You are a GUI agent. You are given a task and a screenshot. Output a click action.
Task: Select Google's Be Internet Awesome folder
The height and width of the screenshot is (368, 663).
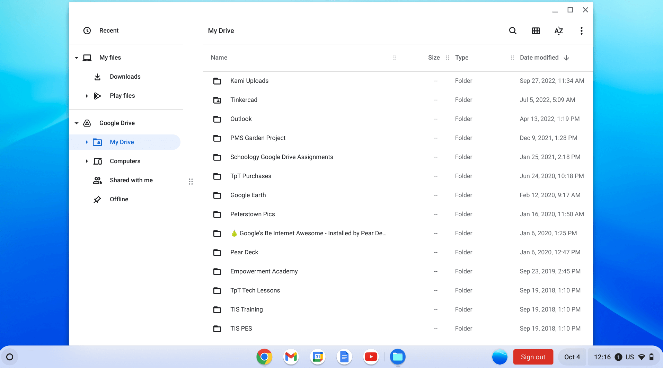(398, 233)
